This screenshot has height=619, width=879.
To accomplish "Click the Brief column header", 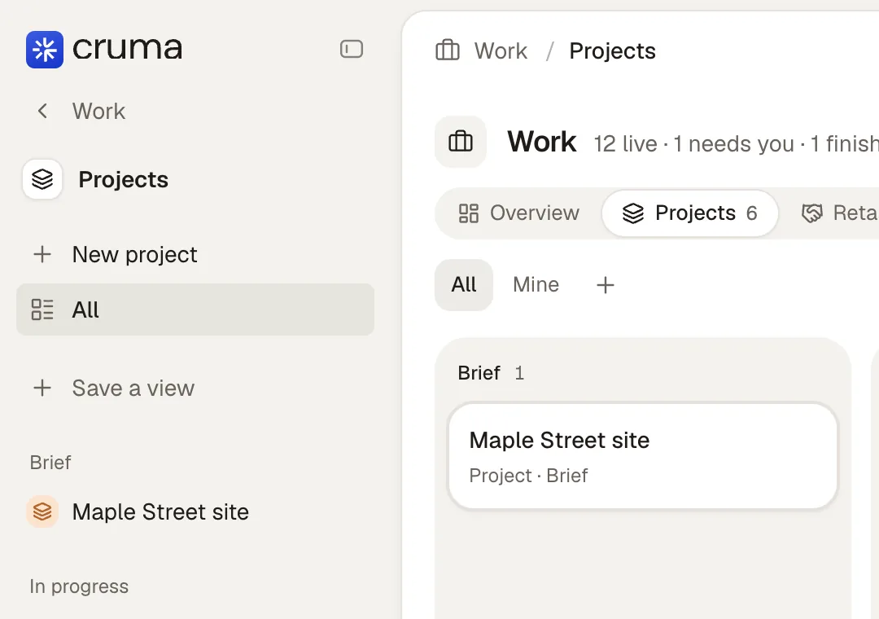I will (479, 373).
